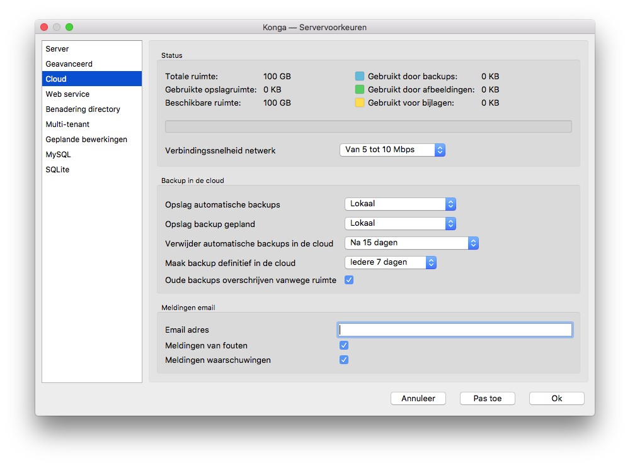Viewport: 630px width, 466px height.
Task: Disable Meldingen waarschuwingen checkbox
Action: coord(344,360)
